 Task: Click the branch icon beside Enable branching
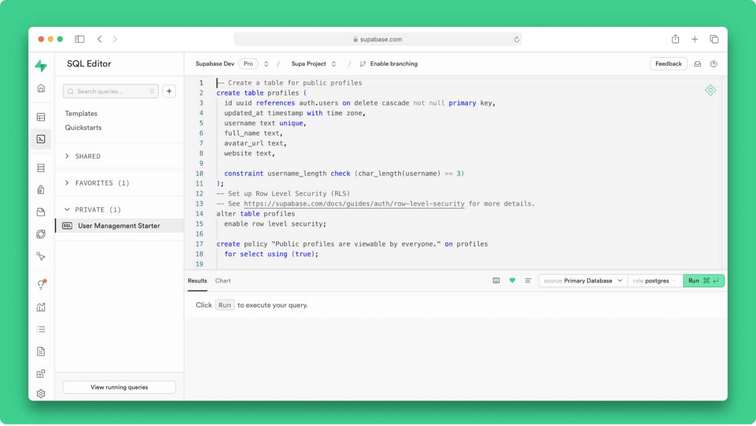[363, 64]
